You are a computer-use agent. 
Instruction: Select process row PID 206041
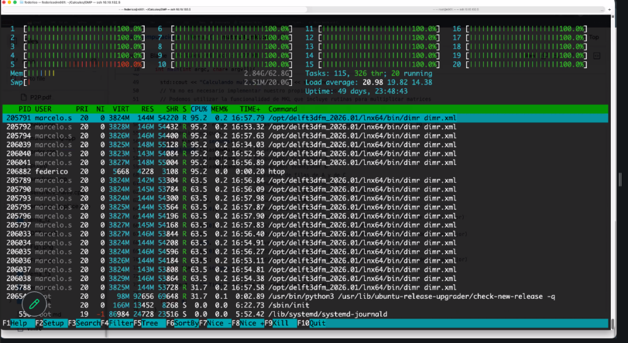click(305, 162)
